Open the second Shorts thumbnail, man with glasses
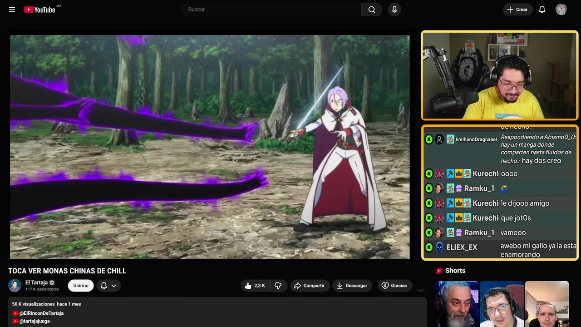 point(502,304)
